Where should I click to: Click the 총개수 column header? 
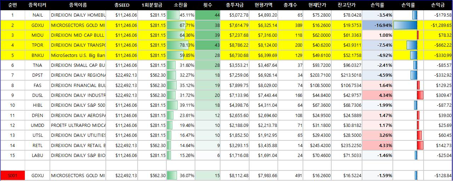click(x=291, y=5)
